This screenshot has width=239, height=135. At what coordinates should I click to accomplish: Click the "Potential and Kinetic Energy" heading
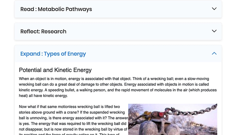[55, 70]
